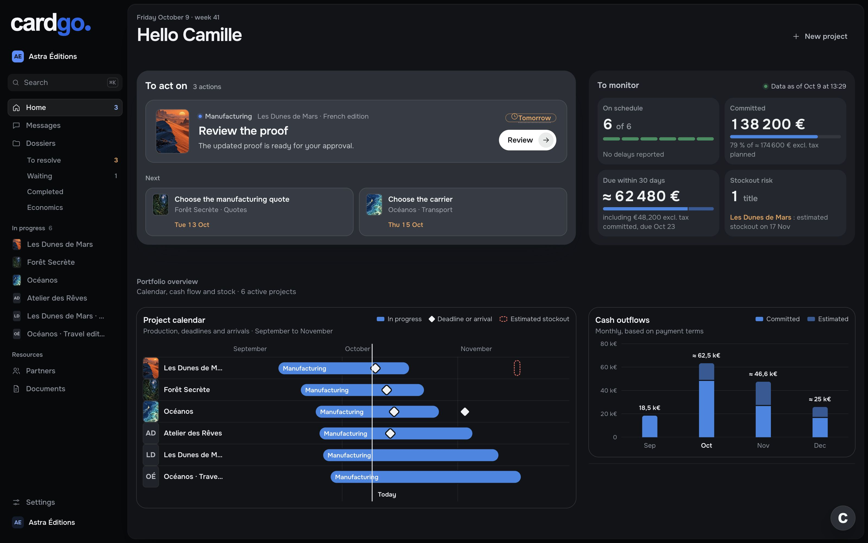Click the Forêt Secrète Manufacturing bar
Image resolution: width=868 pixels, height=543 pixels.
point(362,390)
